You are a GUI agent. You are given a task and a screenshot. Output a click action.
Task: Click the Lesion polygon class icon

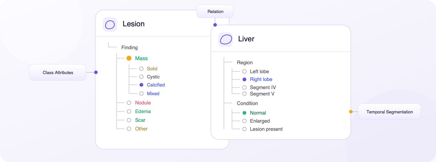coord(110,25)
